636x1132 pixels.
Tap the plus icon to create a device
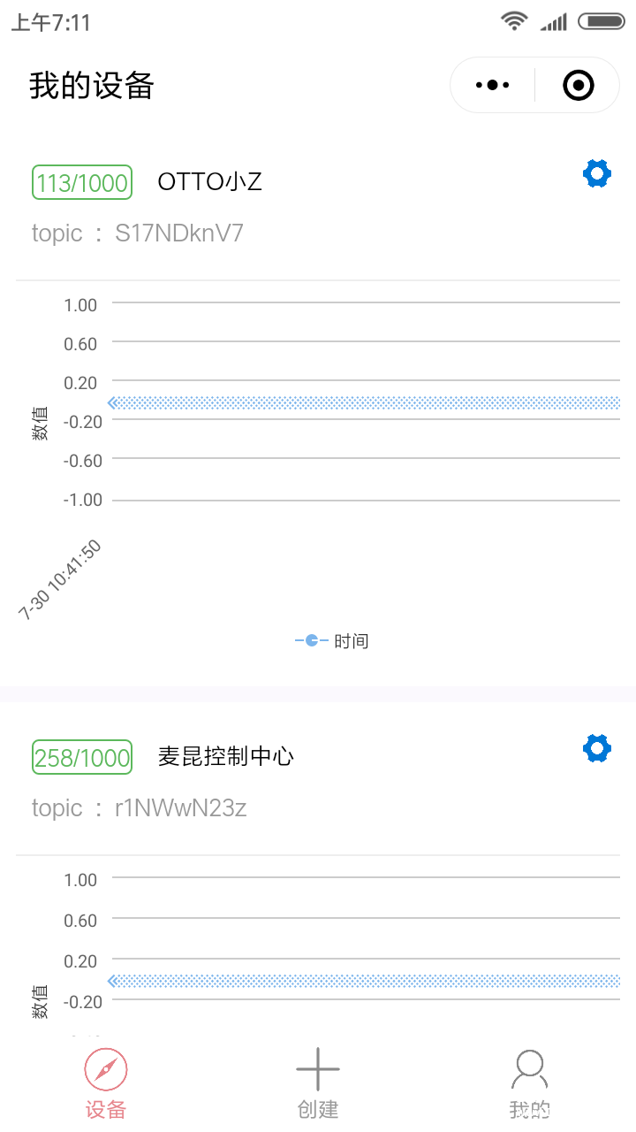tap(318, 1070)
